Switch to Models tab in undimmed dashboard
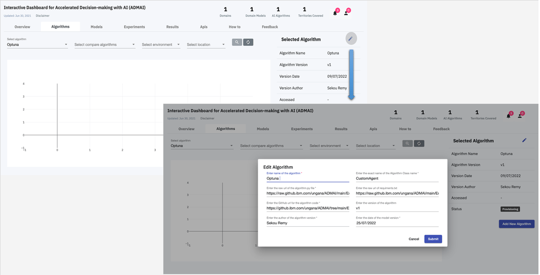 click(97, 27)
